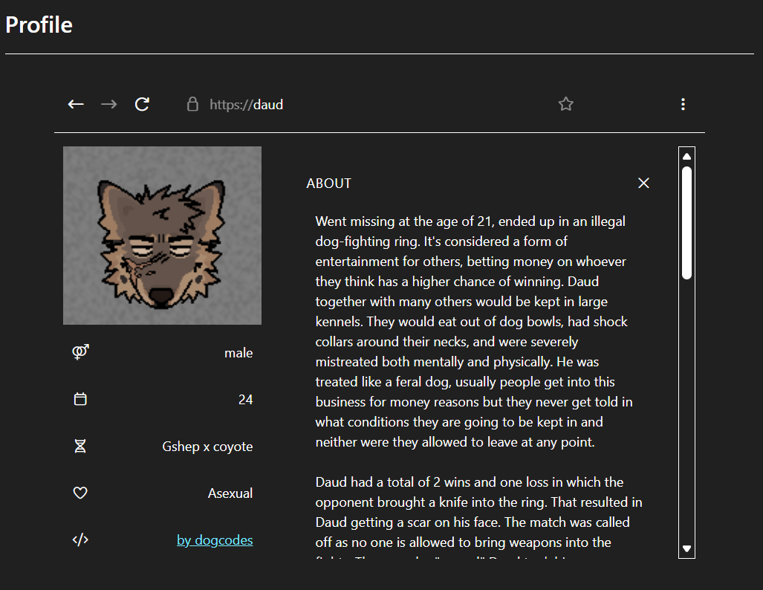
Task: Click the padlock security icon
Action: (192, 104)
